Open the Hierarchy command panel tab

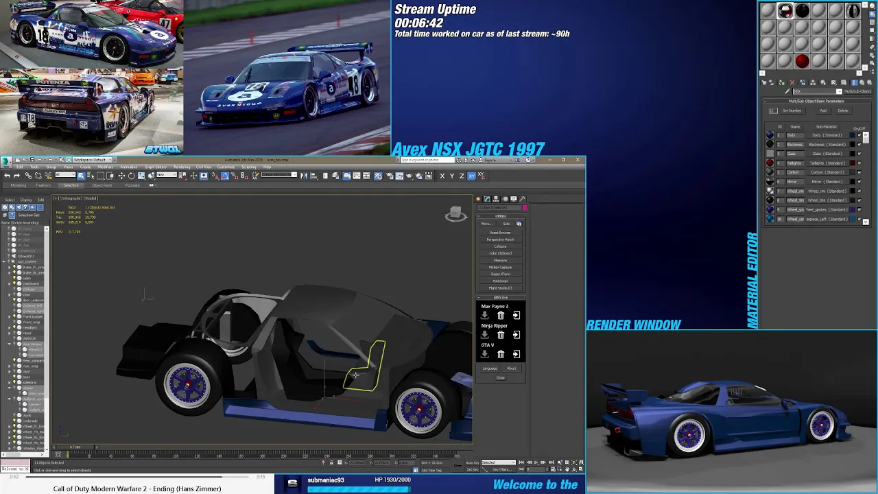pyautogui.click(x=496, y=198)
